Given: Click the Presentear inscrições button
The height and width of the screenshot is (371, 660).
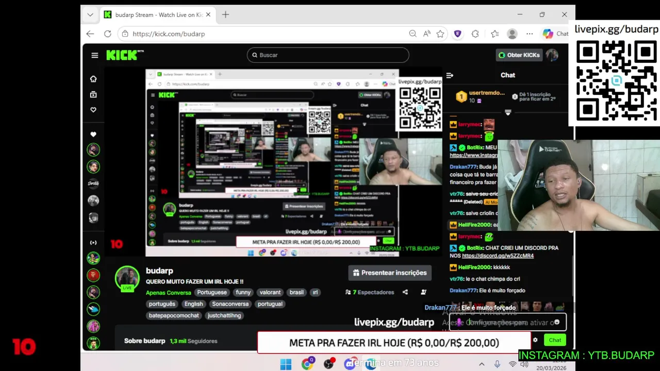Looking at the screenshot, I should [x=390, y=273].
